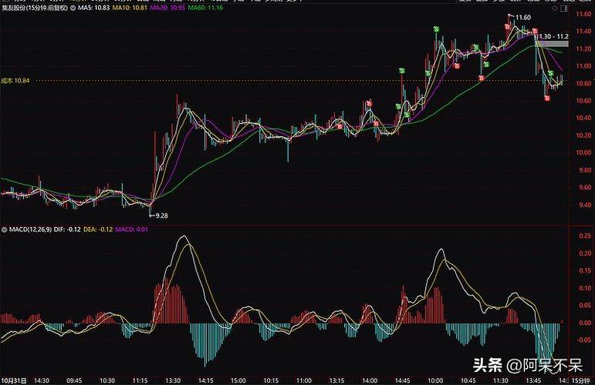Click the MA20: 10.95 indicator label
The width and height of the screenshot is (595, 385).
coord(167,8)
